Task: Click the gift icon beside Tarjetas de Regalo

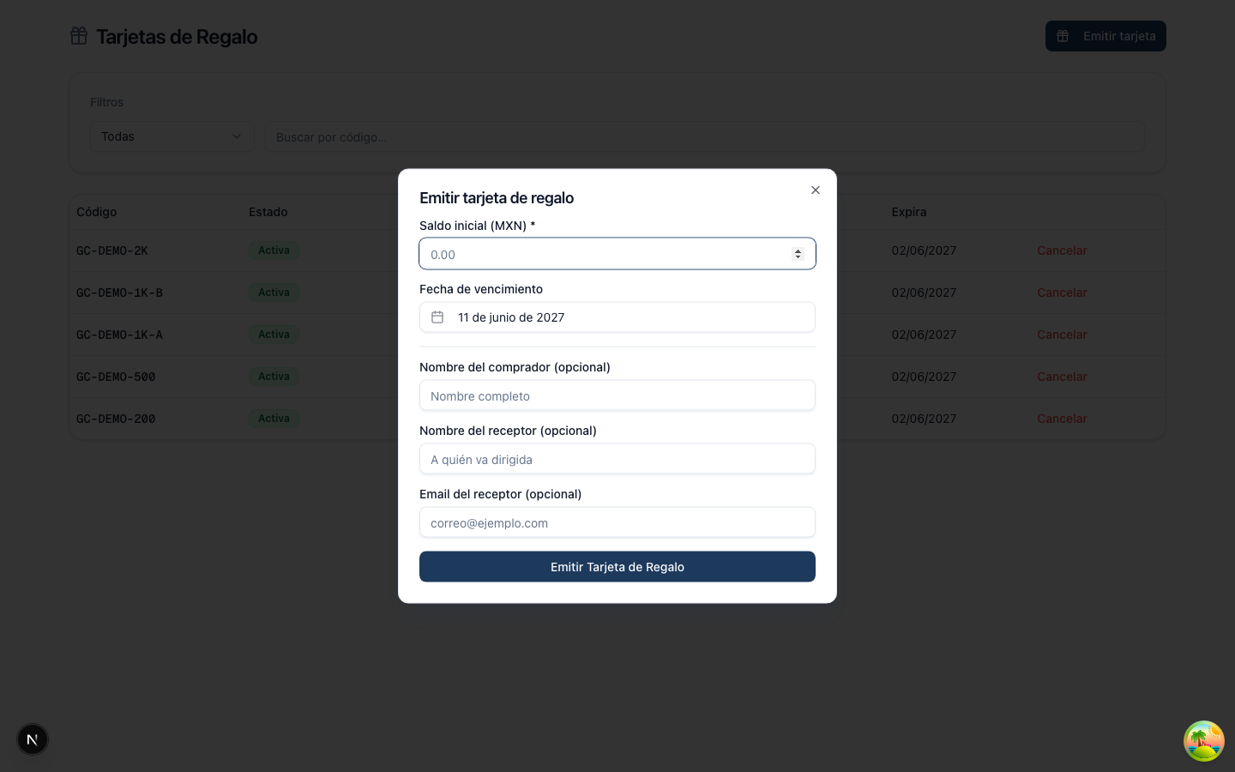Action: click(79, 36)
